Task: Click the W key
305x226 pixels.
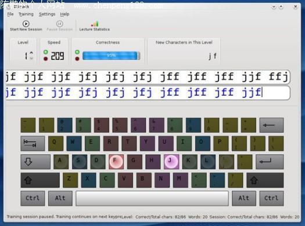Action: 74,143
